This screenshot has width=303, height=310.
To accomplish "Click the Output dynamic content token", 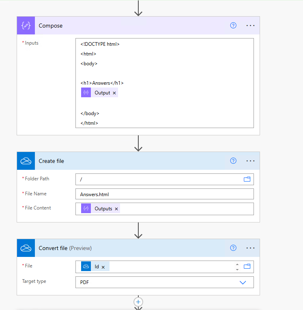I will (x=99, y=92).
